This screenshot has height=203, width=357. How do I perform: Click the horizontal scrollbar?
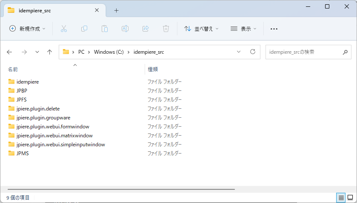click(121, 189)
